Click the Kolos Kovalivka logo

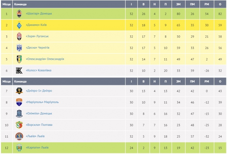tap(19, 71)
